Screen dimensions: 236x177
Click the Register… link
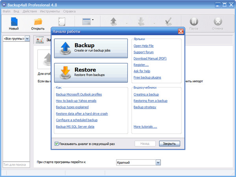click(x=141, y=65)
